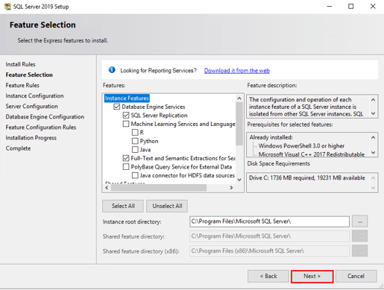Select Install Rules in the steps list
Viewport: 384px width, 290px height.
pos(21,64)
